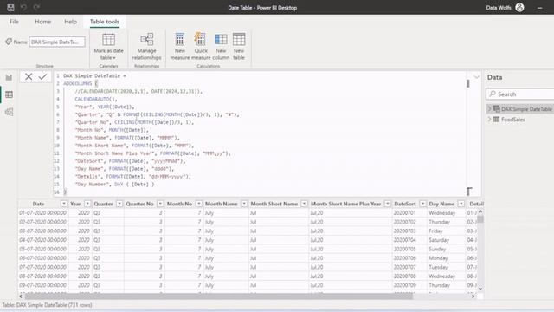The width and height of the screenshot is (554, 312).
Task: Click the 20200705 DateSort cell
Action: tap(405, 249)
